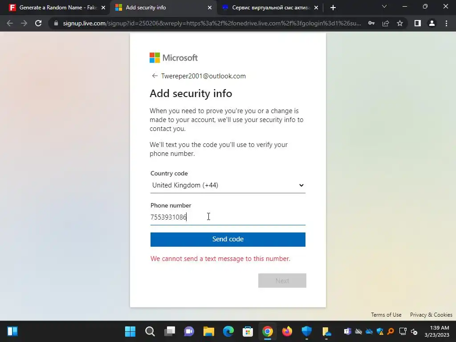Launch Microsoft Edge from taskbar
This screenshot has width=456, height=342.
(x=228, y=331)
